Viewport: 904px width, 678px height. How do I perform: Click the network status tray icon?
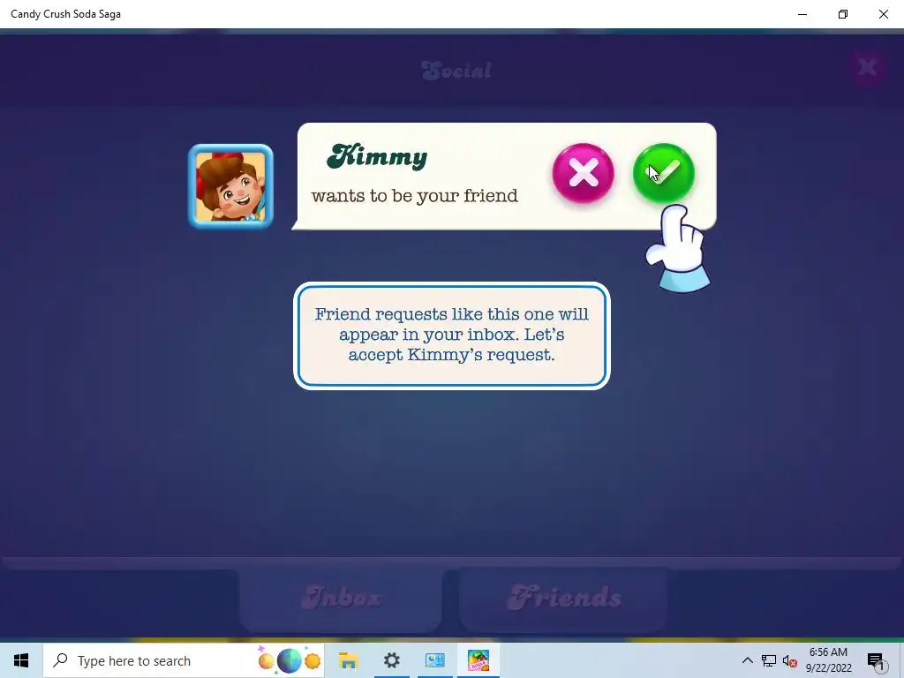tap(769, 660)
